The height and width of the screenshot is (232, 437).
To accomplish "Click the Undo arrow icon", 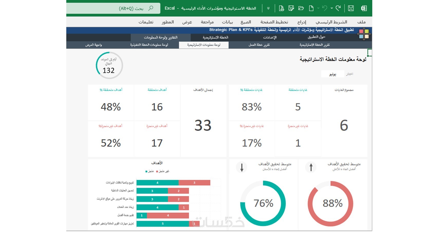I will pyautogui.click(x=325, y=8).
